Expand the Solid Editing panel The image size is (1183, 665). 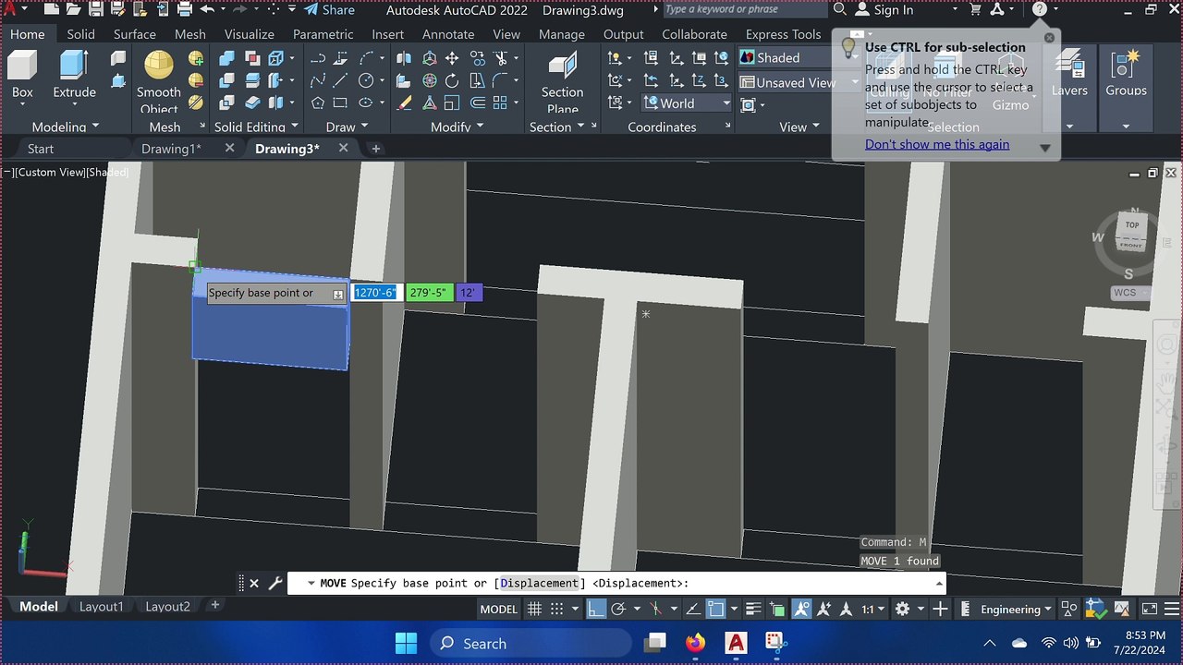click(x=256, y=127)
